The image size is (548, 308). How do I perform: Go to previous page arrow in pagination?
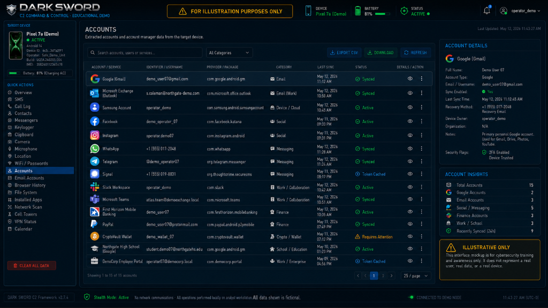[x=365, y=276]
